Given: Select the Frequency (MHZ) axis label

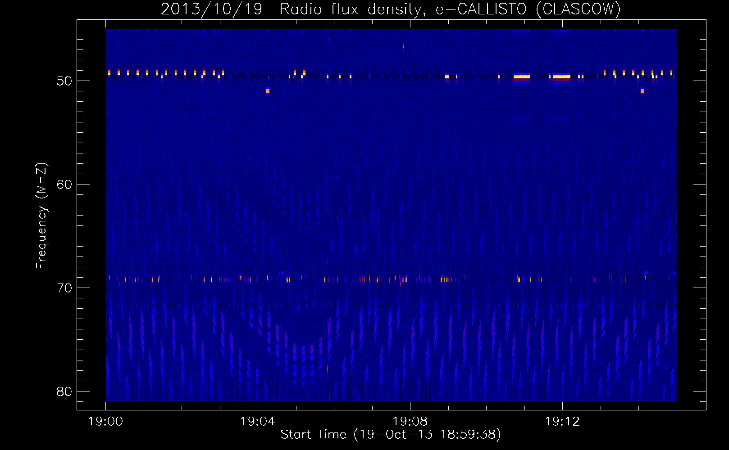Looking at the screenshot, I should pyautogui.click(x=41, y=216).
